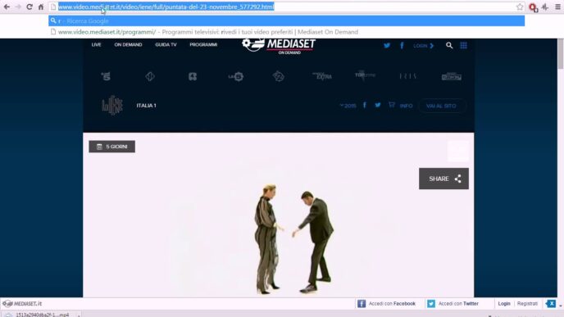Select the Ricerca Google suggestion row

(x=286, y=20)
